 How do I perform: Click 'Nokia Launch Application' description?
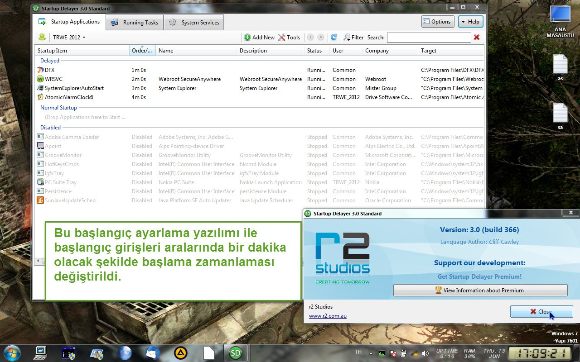tap(271, 182)
